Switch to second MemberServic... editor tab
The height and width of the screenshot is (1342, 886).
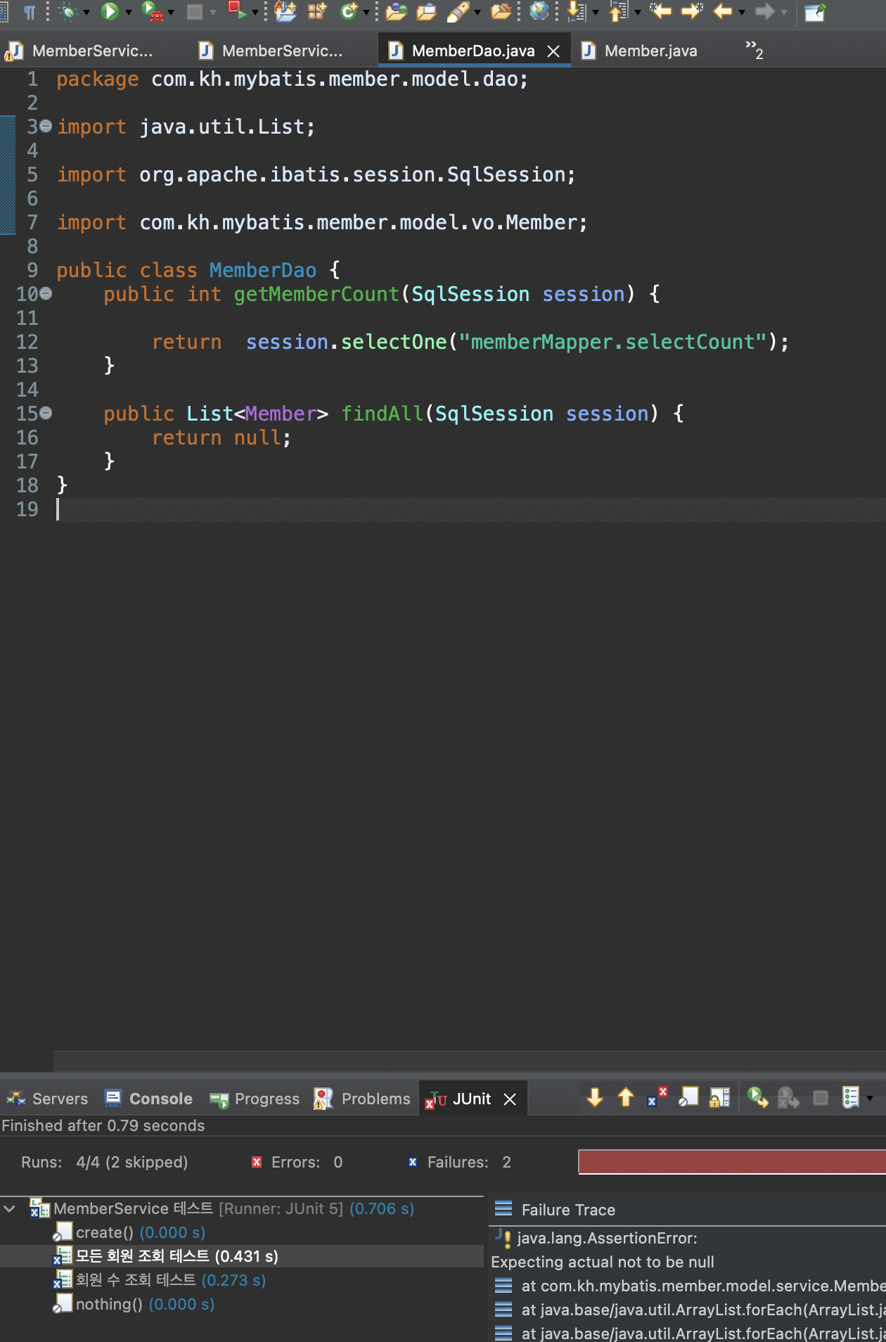[271, 51]
